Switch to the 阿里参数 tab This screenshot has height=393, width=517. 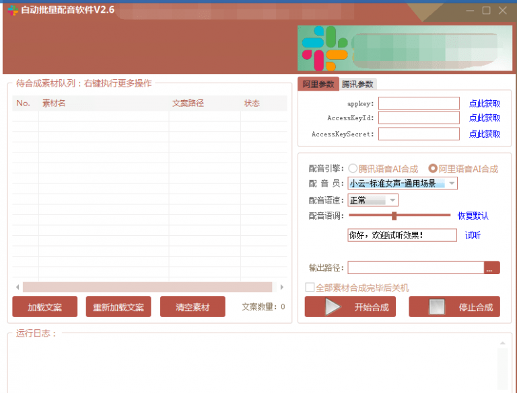[x=318, y=85]
